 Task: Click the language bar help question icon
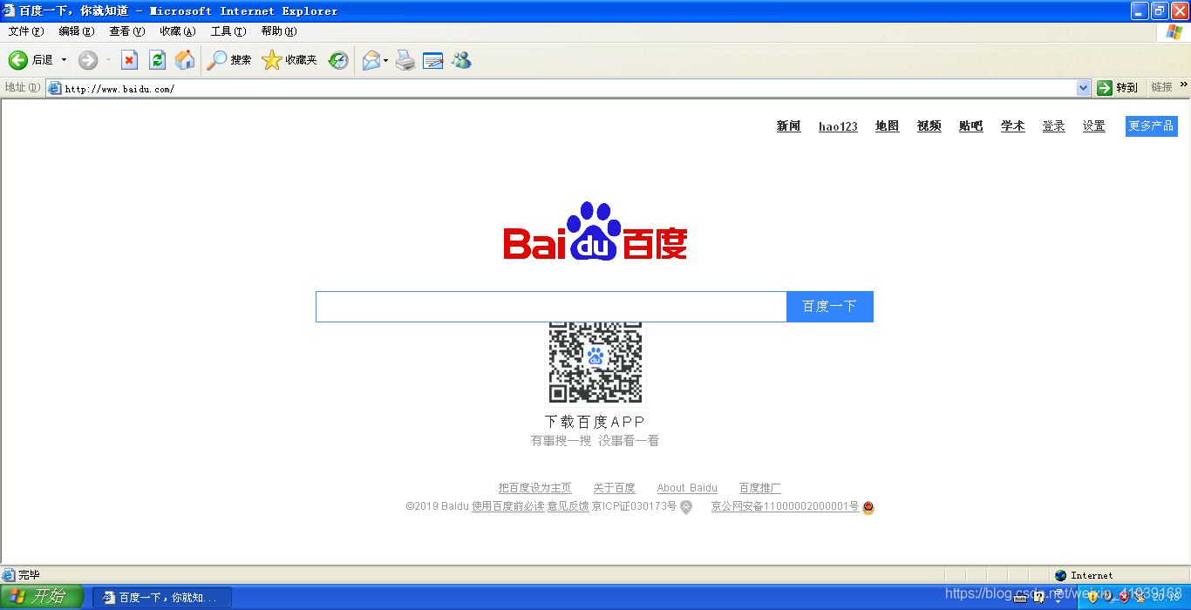[1039, 597]
